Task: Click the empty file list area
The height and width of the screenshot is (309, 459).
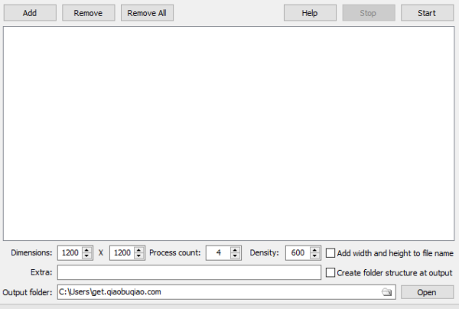Action: [228, 134]
